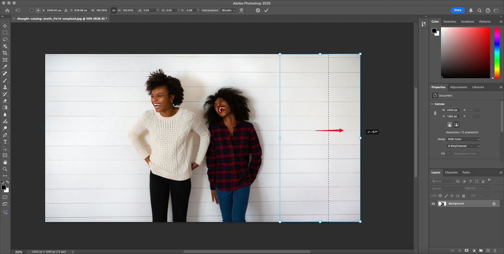Cancel the transform with the circle-slash icon
The height and width of the screenshot is (254, 504).
point(258,10)
